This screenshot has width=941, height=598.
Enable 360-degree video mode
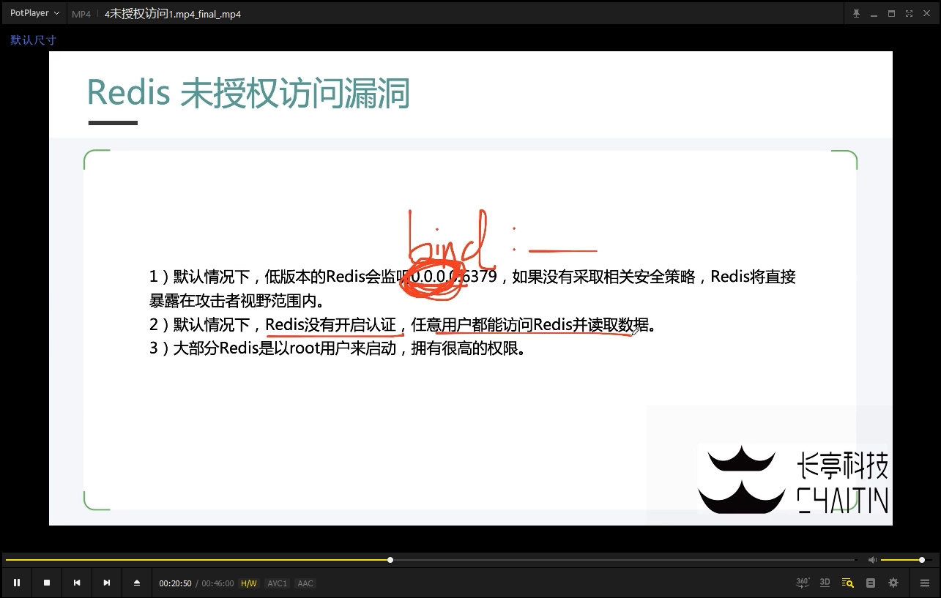[x=802, y=582]
